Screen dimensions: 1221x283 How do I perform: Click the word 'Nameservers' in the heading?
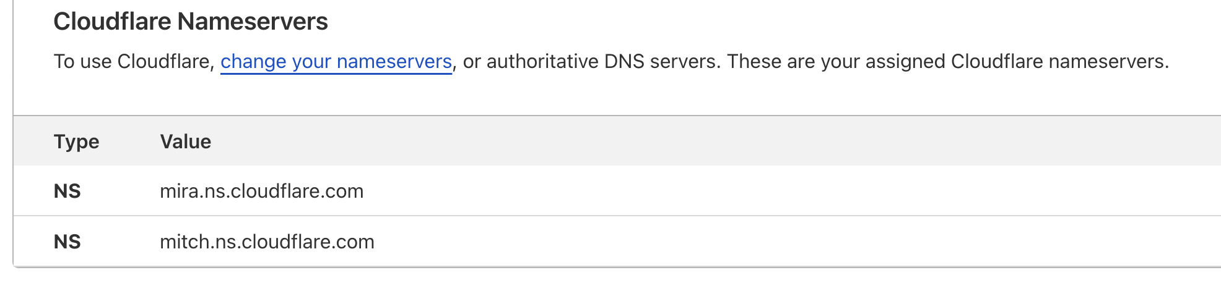(x=253, y=22)
